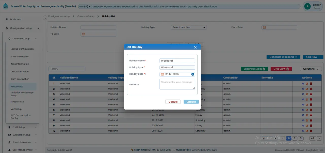Viewport: 325px width, 153px height.
Task: Click the edit icon in row 8
Action: pos(307,120)
